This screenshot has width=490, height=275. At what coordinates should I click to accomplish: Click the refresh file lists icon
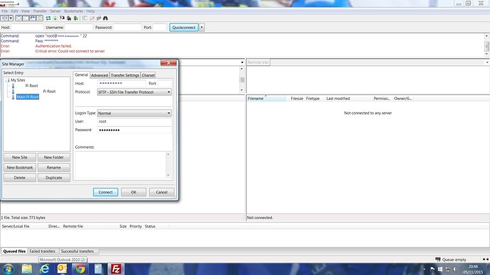click(48, 18)
